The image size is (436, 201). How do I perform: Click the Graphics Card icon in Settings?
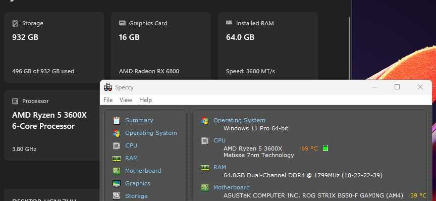(122, 23)
